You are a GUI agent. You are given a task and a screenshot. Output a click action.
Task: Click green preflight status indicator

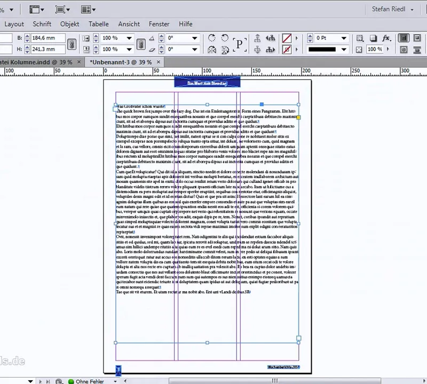pos(71,381)
